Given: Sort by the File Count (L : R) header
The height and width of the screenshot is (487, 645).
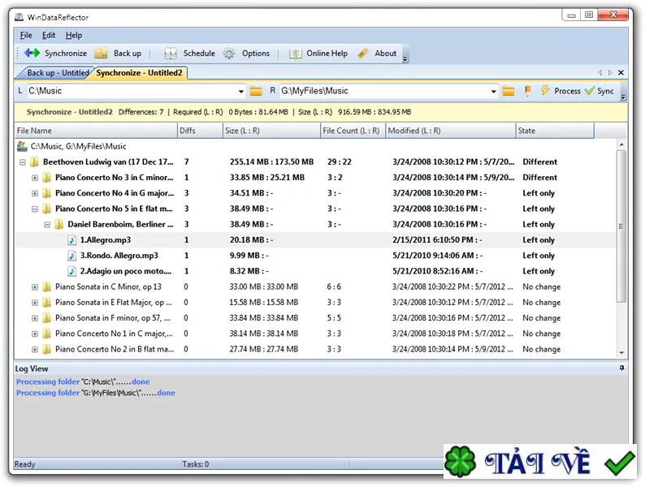Looking at the screenshot, I should click(x=353, y=131).
